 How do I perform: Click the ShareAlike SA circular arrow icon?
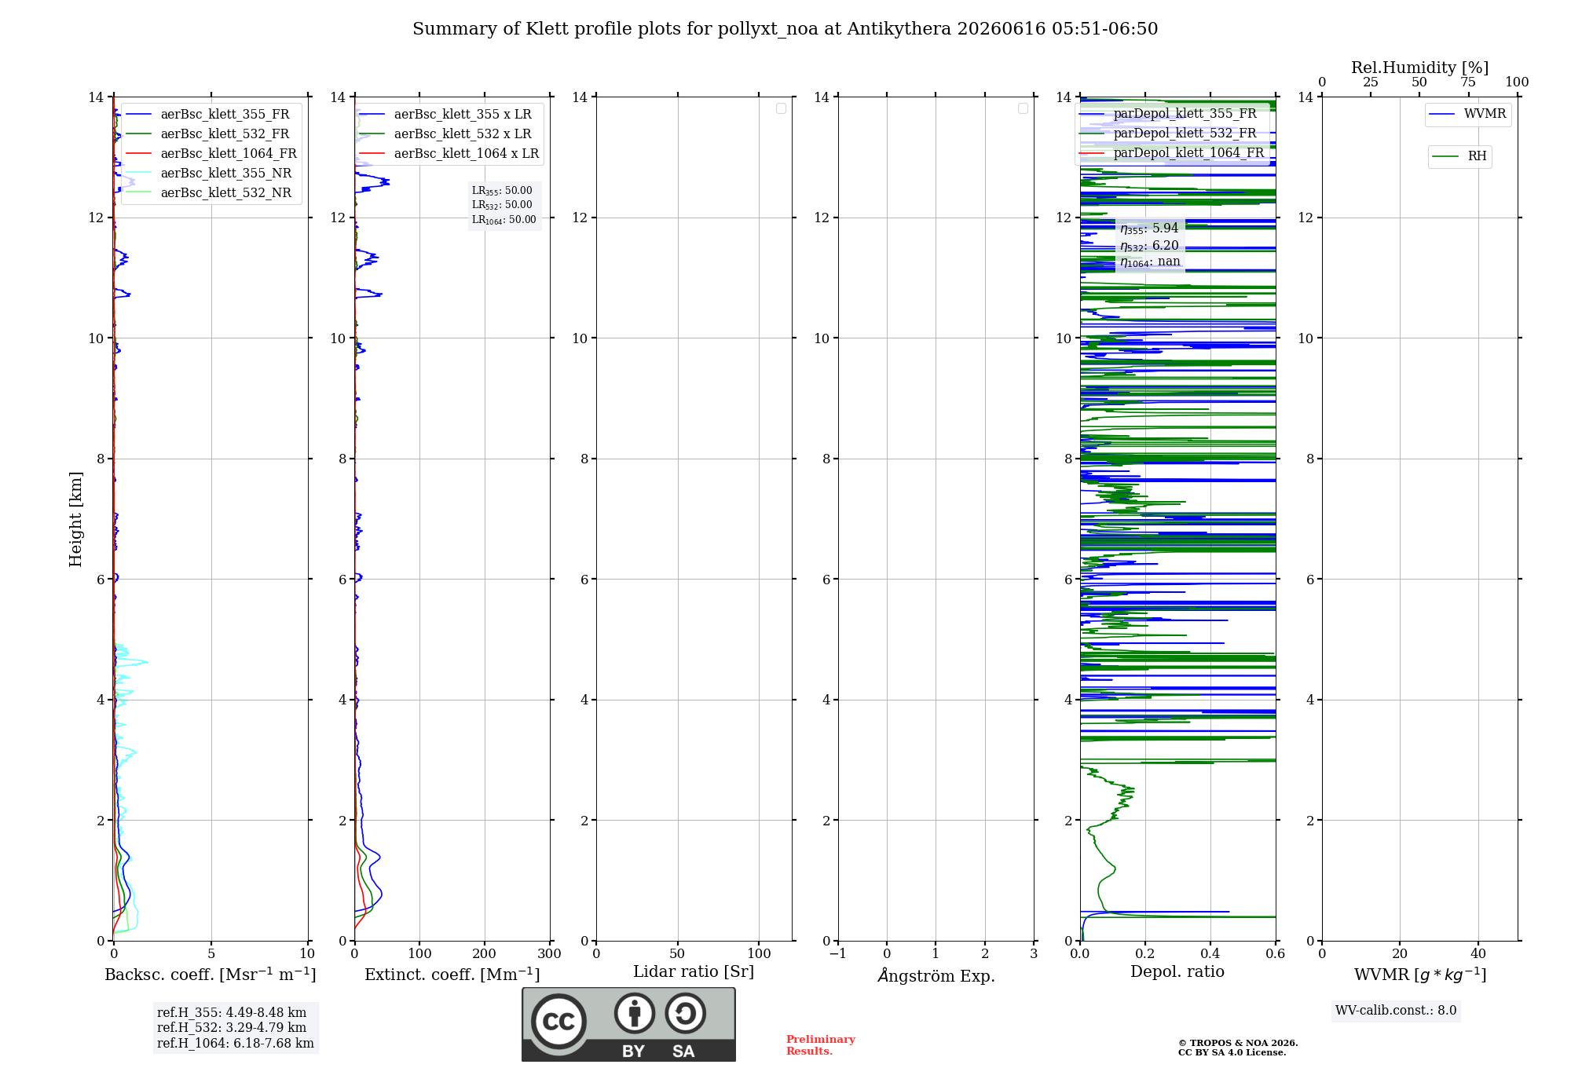pyautogui.click(x=685, y=1013)
